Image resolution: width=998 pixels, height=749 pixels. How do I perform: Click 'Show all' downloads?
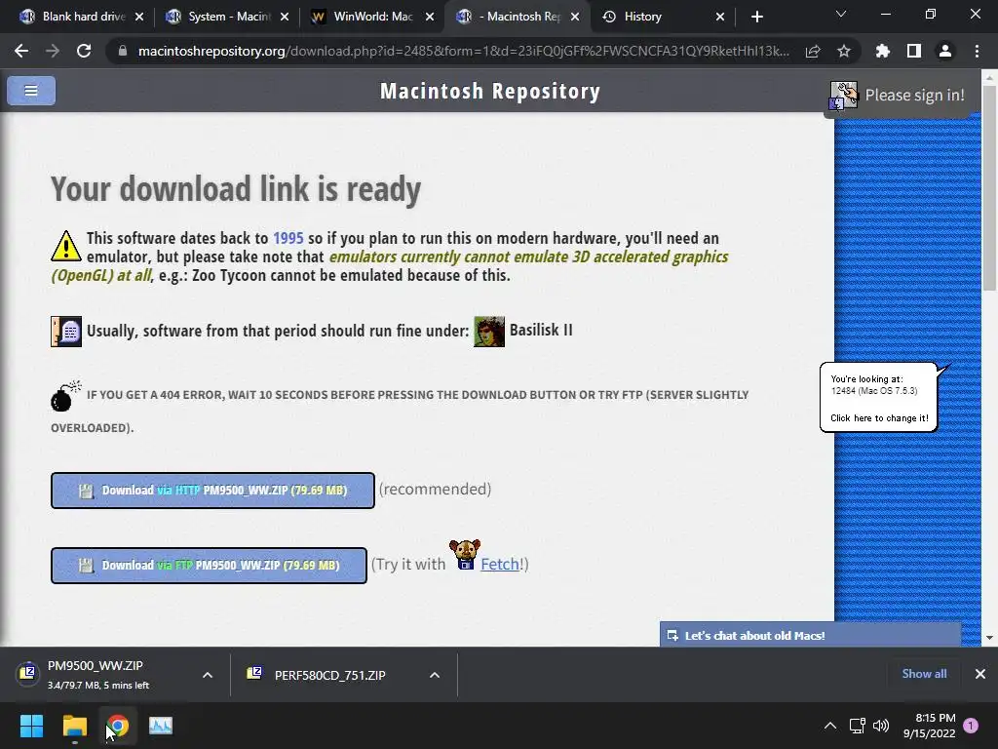pyautogui.click(x=924, y=674)
